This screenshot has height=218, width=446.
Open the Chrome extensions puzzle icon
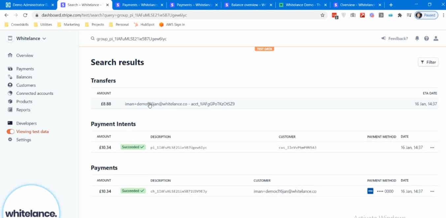click(400, 15)
